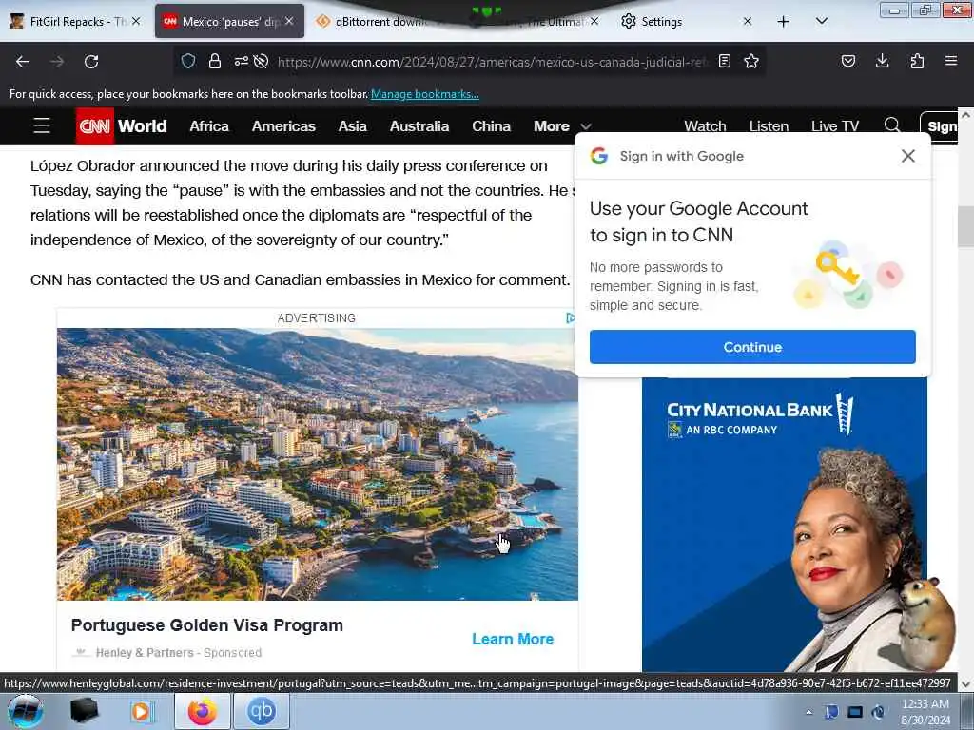Open the Asia section
This screenshot has height=730, width=974.
(352, 126)
